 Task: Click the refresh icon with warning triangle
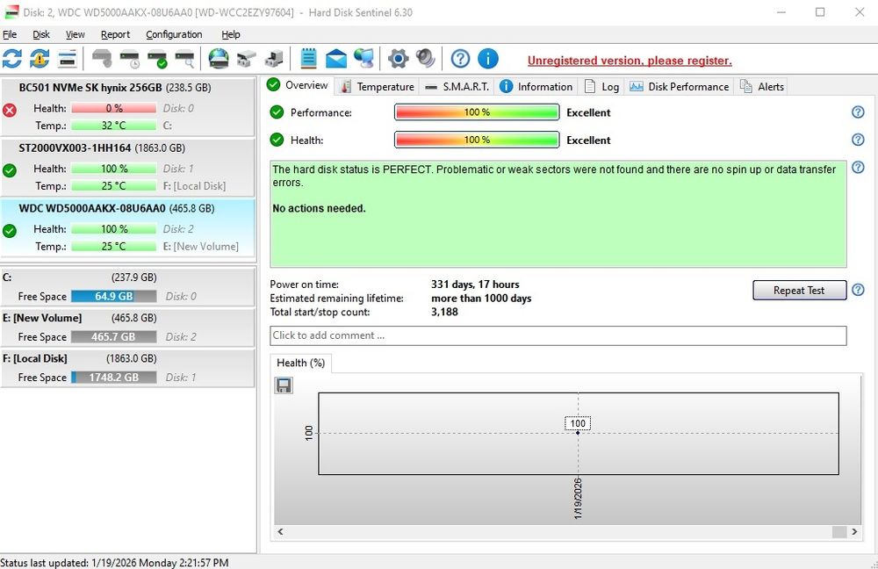(40, 58)
